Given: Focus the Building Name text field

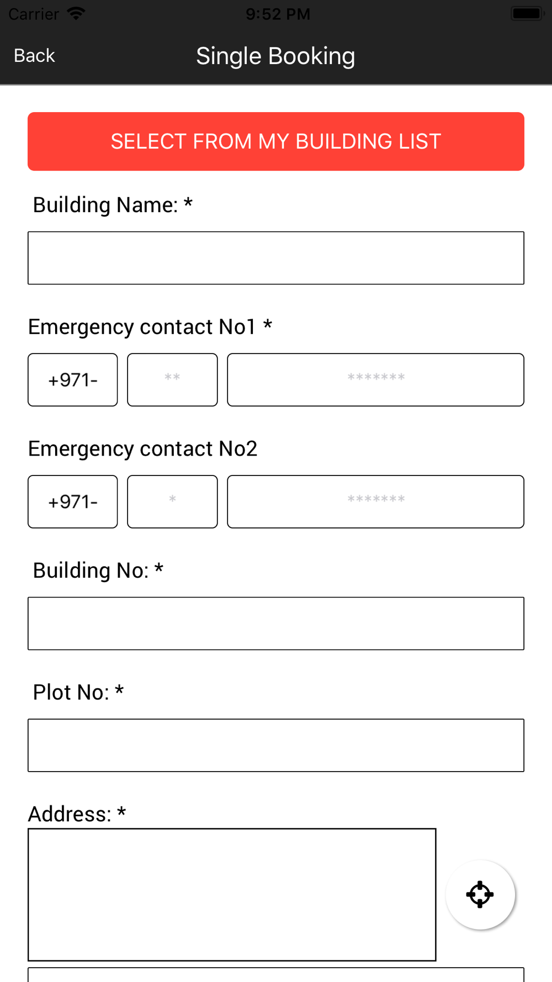Looking at the screenshot, I should (x=276, y=258).
